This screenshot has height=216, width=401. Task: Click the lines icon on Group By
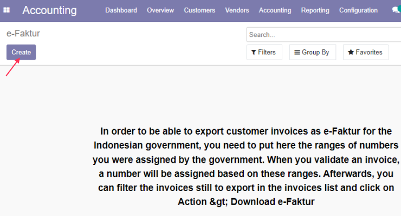coord(297,52)
